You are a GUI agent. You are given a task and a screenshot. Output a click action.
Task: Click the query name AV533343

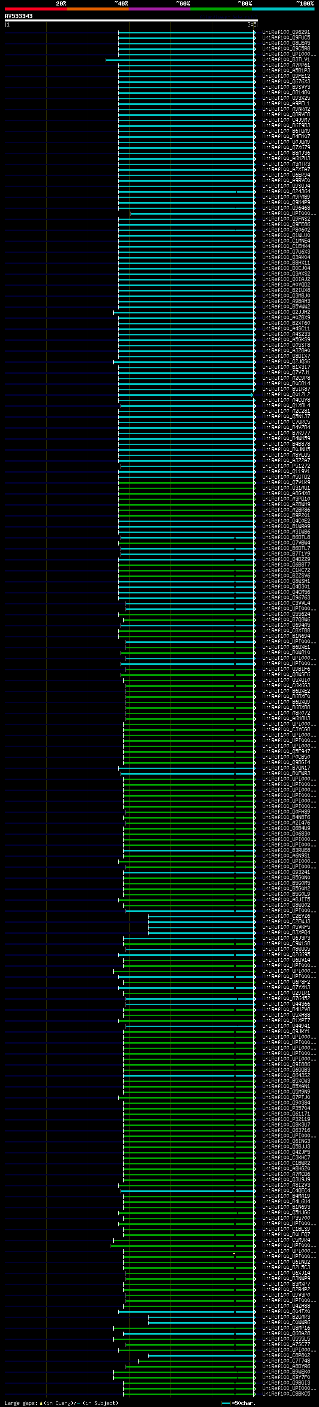pos(18,16)
